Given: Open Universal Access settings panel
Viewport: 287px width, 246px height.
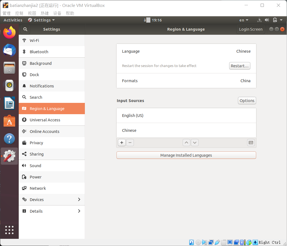Looking at the screenshot, I should tap(52, 120).
